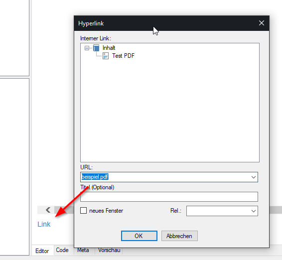This screenshot has width=282, height=260.
Task: Click the Inhalt book icon
Action: (x=96, y=48)
